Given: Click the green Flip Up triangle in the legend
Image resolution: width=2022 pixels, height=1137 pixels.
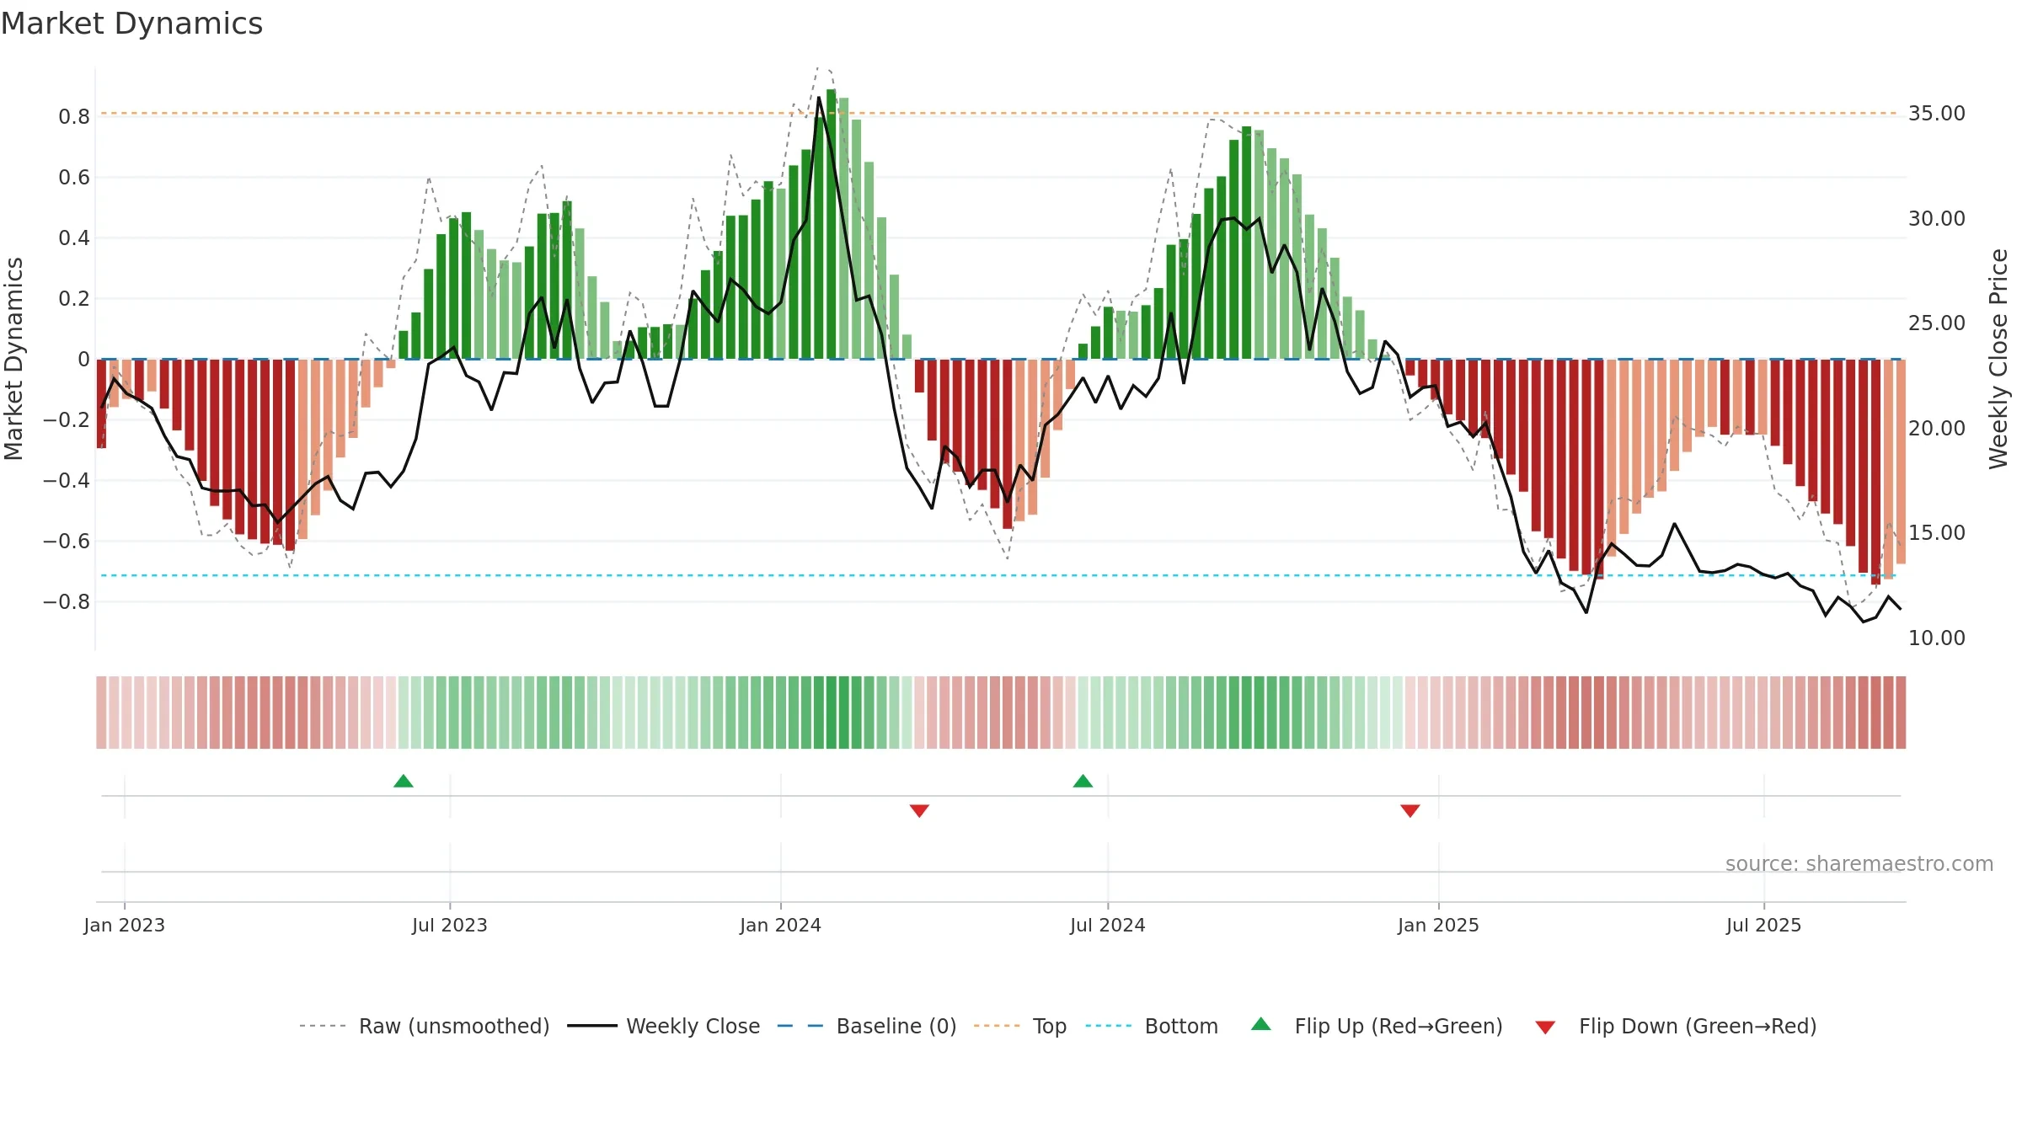Looking at the screenshot, I should coord(1261,1024).
